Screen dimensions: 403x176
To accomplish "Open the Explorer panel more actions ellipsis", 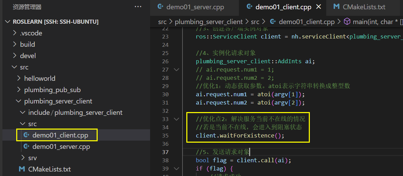I will click(138, 7).
